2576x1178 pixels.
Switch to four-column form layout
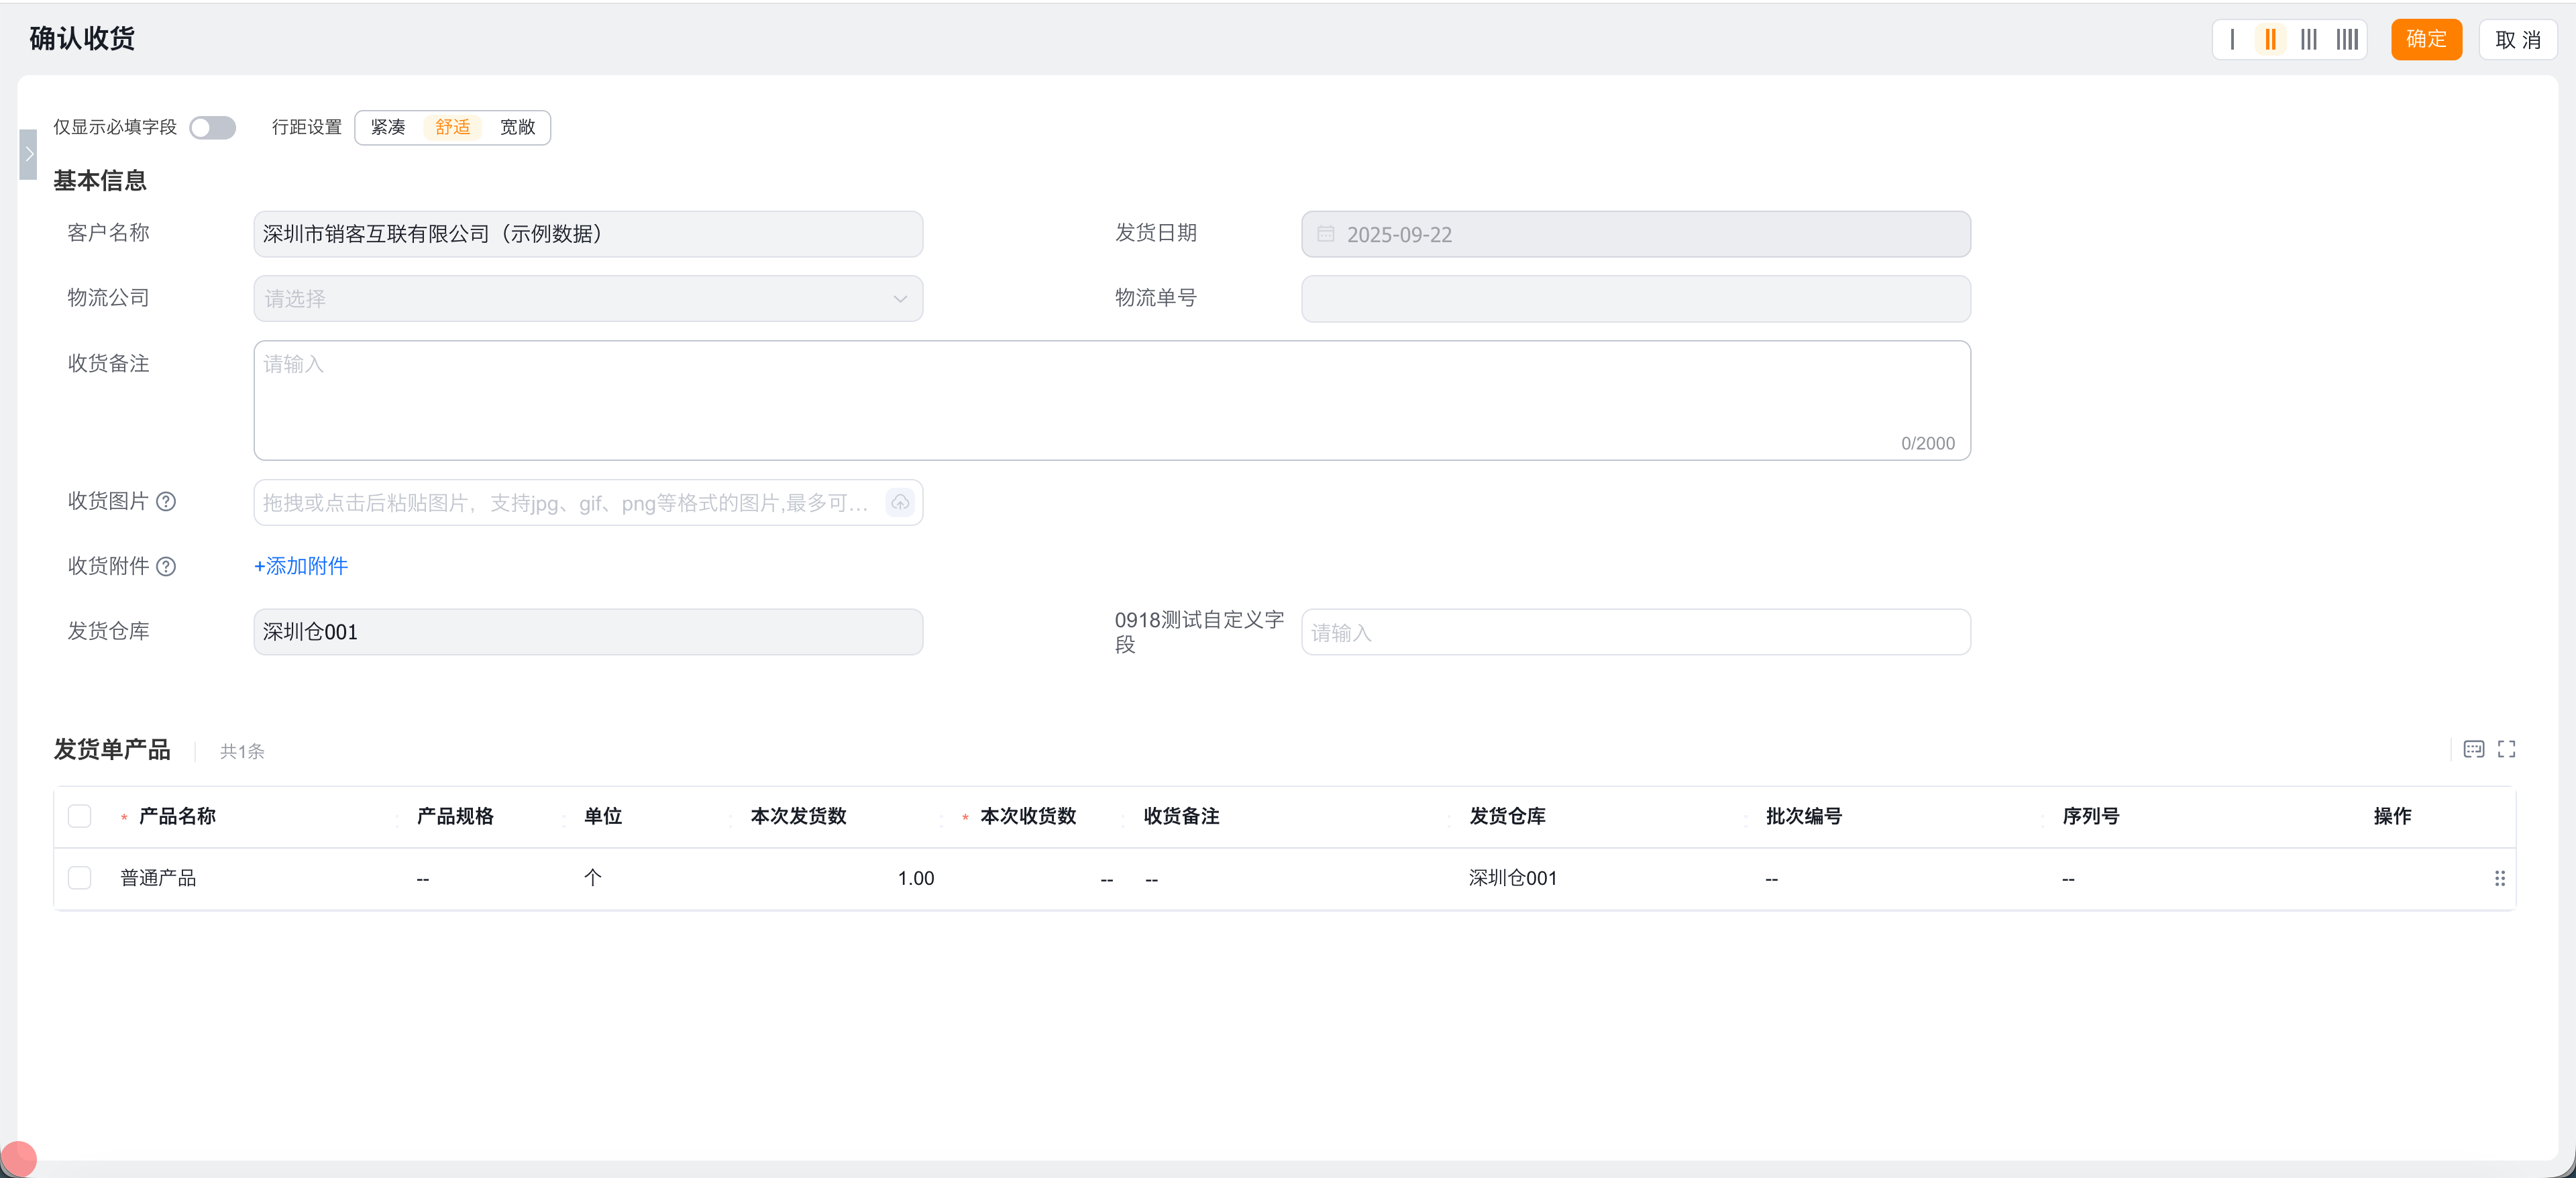tap(2347, 40)
